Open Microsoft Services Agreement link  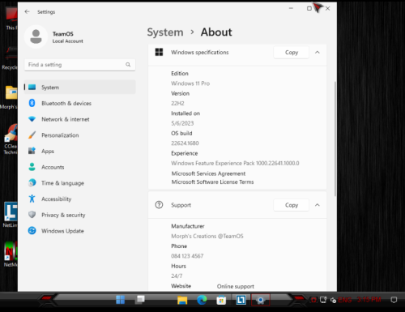point(208,173)
